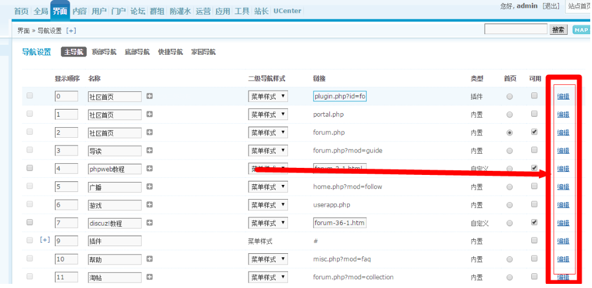Screen dimensions: 592x288
Task: Click the 搜索 search button
Action: pos(558,30)
